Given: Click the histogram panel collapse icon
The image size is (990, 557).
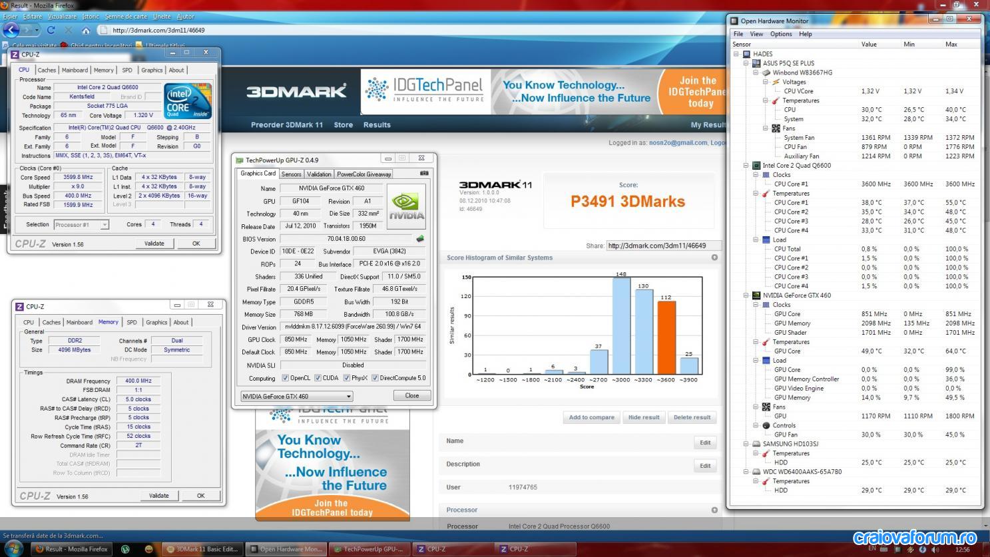Looking at the screenshot, I should pyautogui.click(x=714, y=258).
